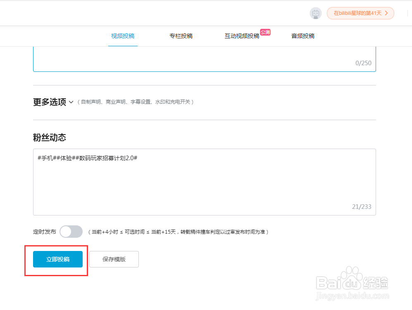Viewport: 412px width, 310px height.
Task: Click the 自制声明、商业声明 options hint text
Action: [136, 102]
